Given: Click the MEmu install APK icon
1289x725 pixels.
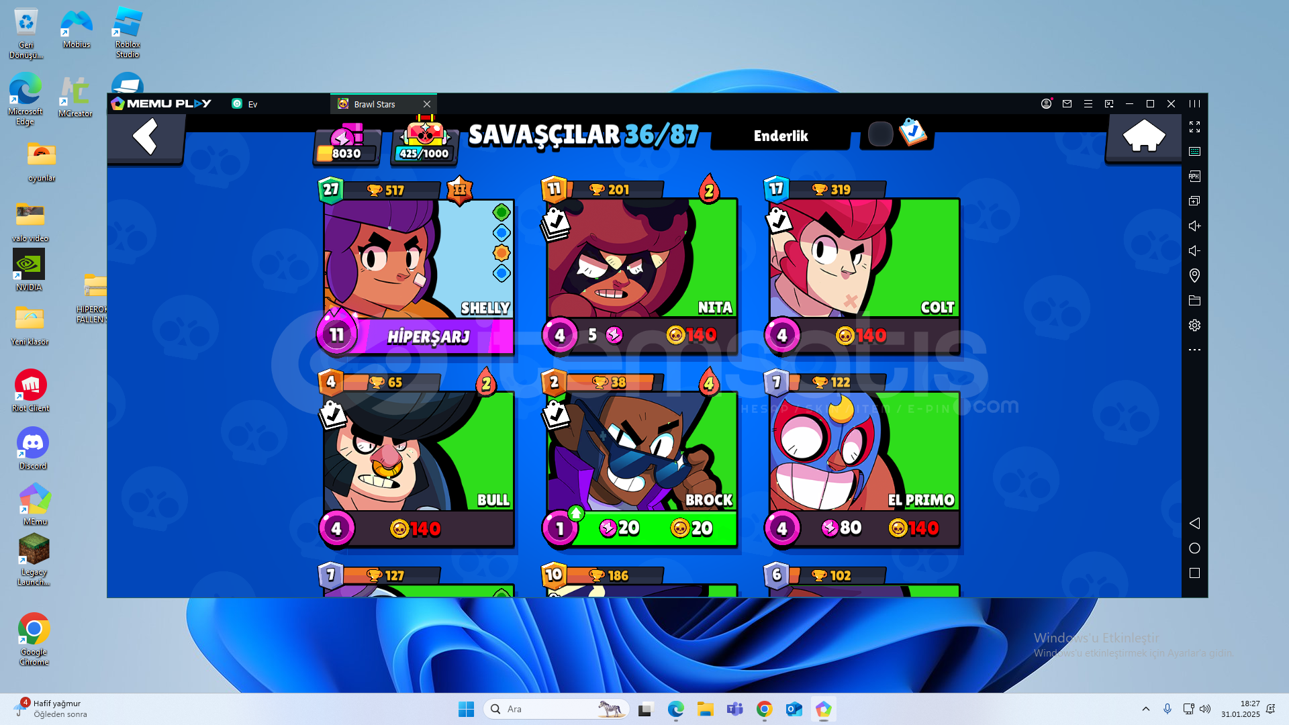Looking at the screenshot, I should (1194, 176).
